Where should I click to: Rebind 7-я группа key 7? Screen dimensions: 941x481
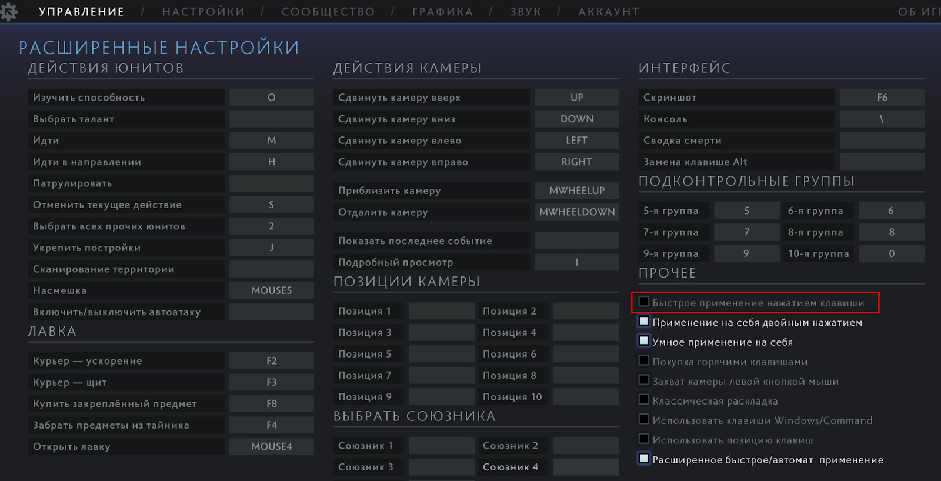[747, 232]
